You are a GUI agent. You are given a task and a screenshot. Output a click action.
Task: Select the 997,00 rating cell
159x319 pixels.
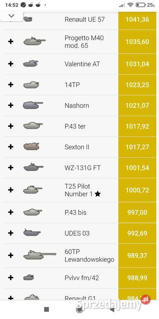pyautogui.click(x=137, y=212)
